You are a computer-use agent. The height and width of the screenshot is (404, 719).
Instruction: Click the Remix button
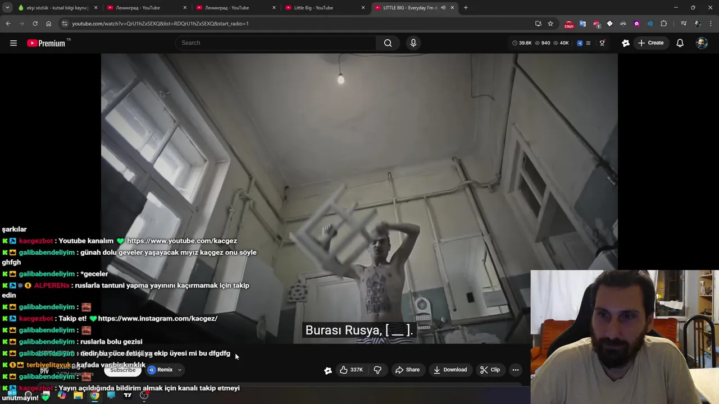coord(161,370)
